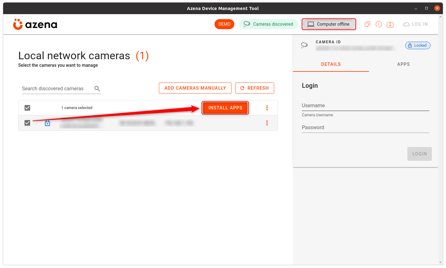This screenshot has height=268, width=446.
Task: Click the DEMO badge
Action: click(224, 24)
